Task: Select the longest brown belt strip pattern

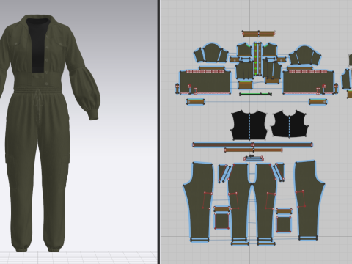Action: pyautogui.click(x=252, y=144)
